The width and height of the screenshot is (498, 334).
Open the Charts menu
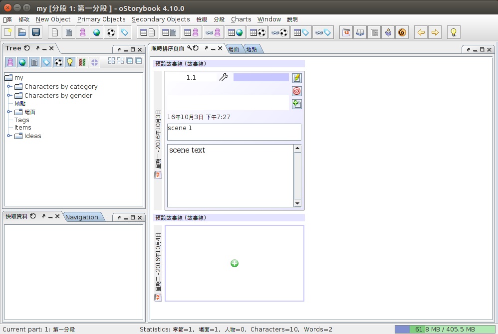tap(241, 19)
